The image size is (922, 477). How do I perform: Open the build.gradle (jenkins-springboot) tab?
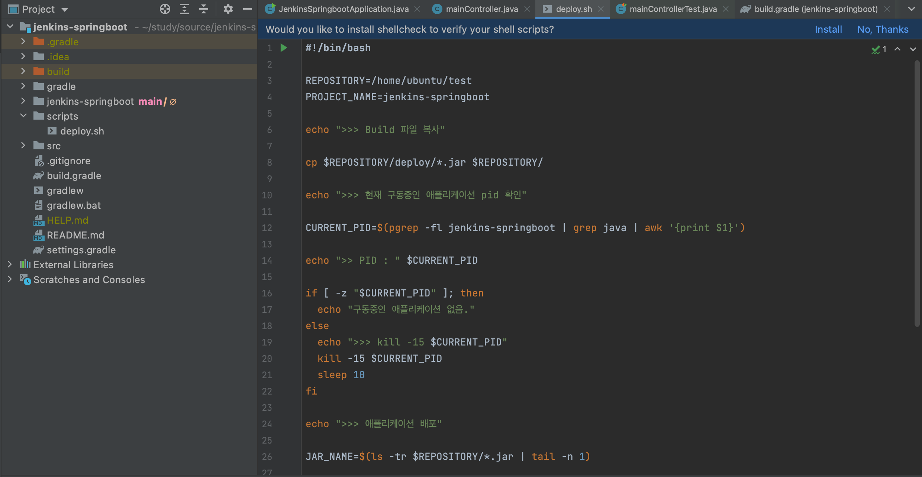[x=816, y=9]
